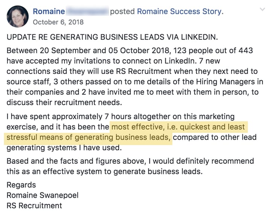Click the word "posted" in the header

tap(122, 11)
